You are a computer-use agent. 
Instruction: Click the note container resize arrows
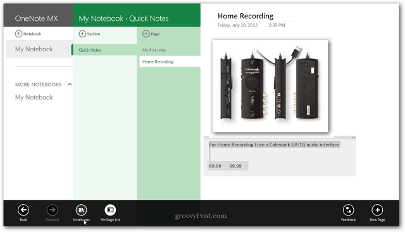point(353,138)
